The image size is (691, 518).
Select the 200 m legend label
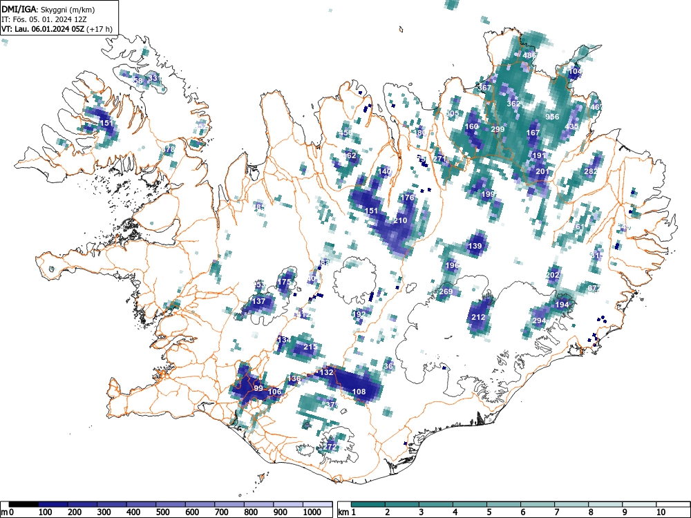pyautogui.click(x=75, y=512)
